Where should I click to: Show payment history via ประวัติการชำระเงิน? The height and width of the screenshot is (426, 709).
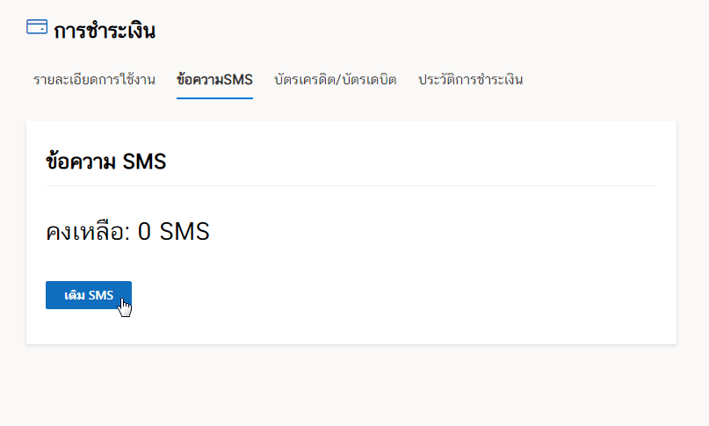(470, 80)
